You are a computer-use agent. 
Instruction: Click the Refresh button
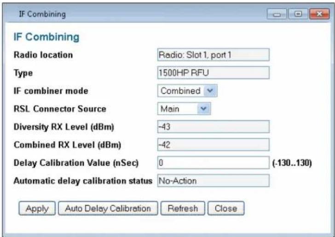[183, 208]
